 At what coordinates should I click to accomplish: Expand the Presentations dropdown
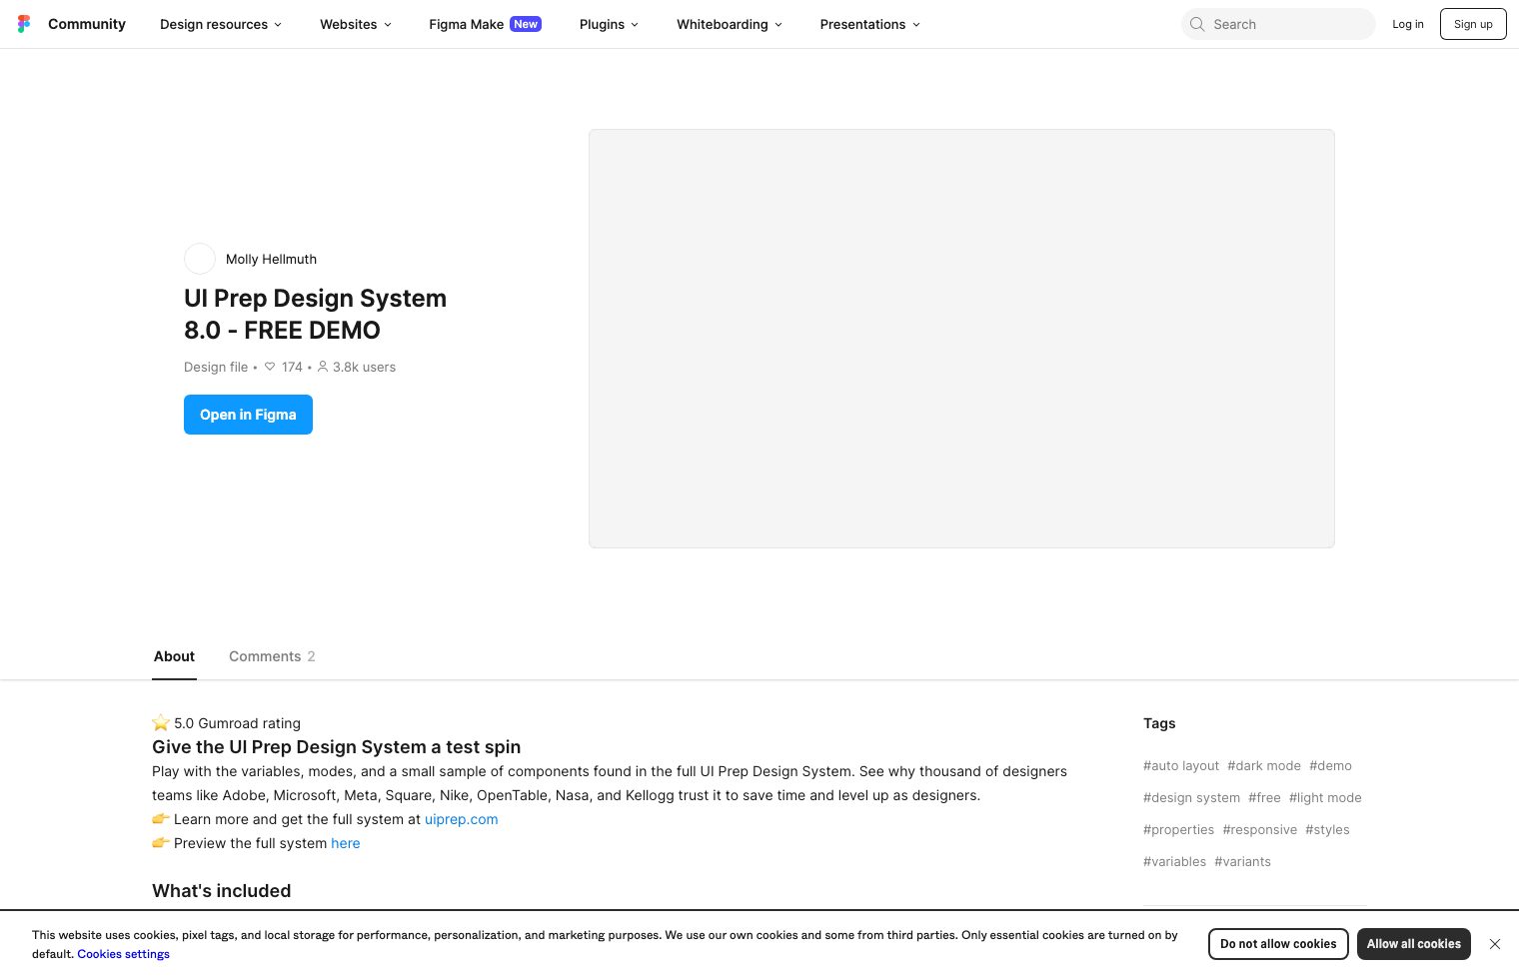[x=868, y=24]
